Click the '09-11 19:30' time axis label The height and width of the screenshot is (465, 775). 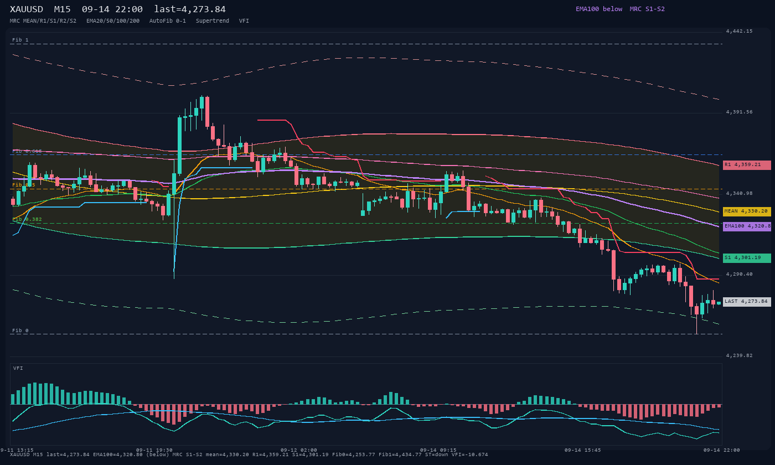pyautogui.click(x=154, y=450)
